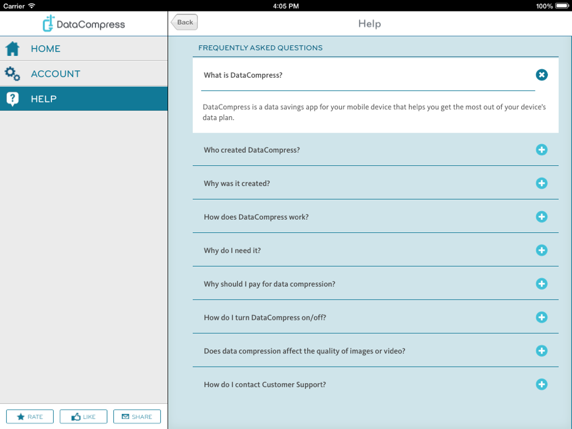This screenshot has height=429, width=572.
Task: Expand 'quality of images or video' plus icon
Action: 542,351
